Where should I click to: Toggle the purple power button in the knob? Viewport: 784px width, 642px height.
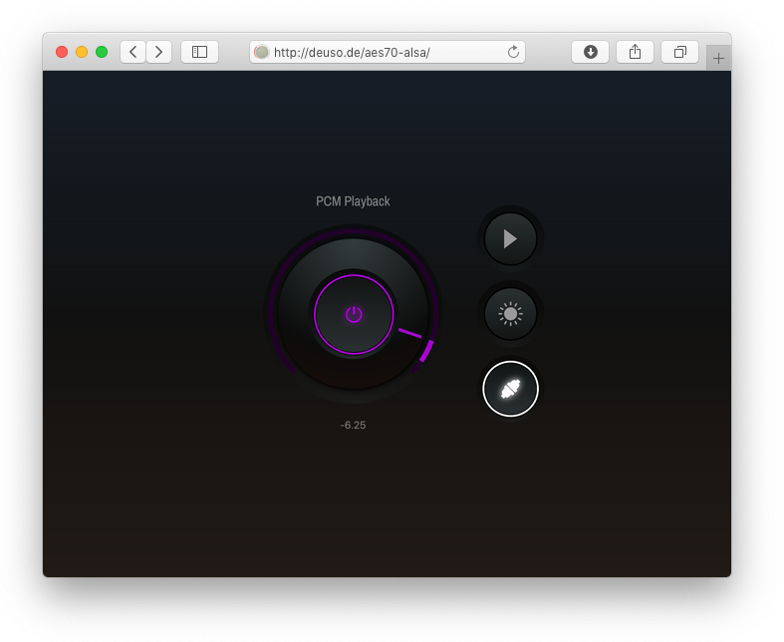point(354,314)
